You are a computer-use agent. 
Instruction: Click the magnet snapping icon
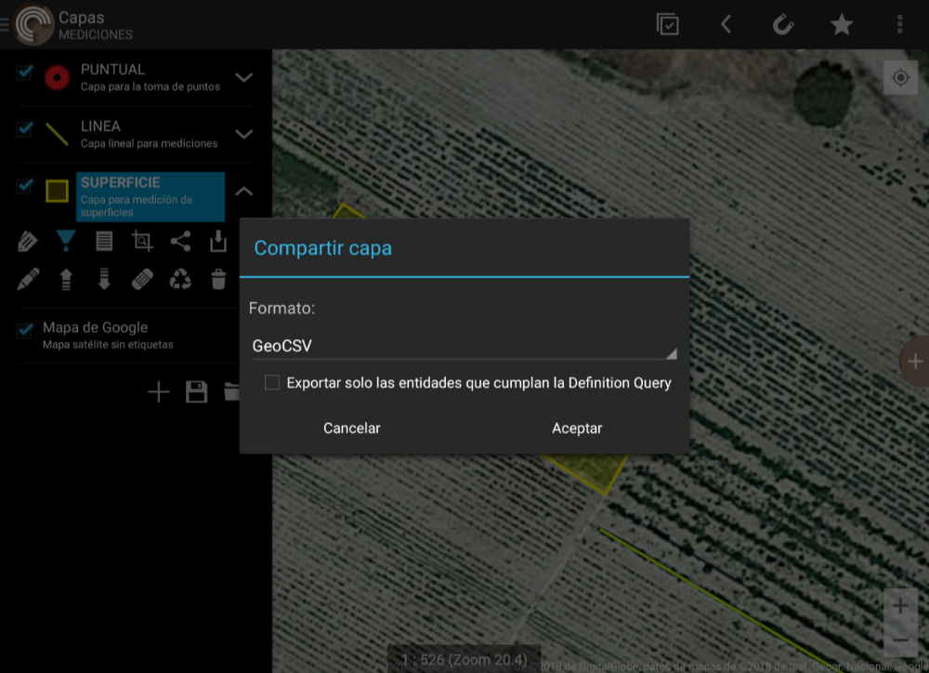pos(783,24)
